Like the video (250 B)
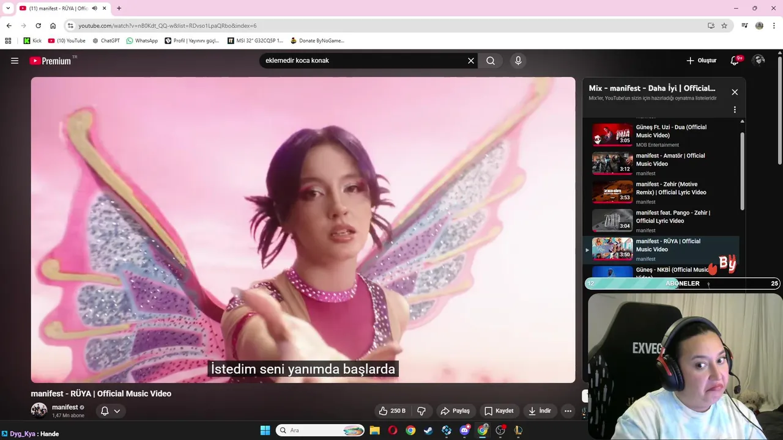 pos(392,411)
